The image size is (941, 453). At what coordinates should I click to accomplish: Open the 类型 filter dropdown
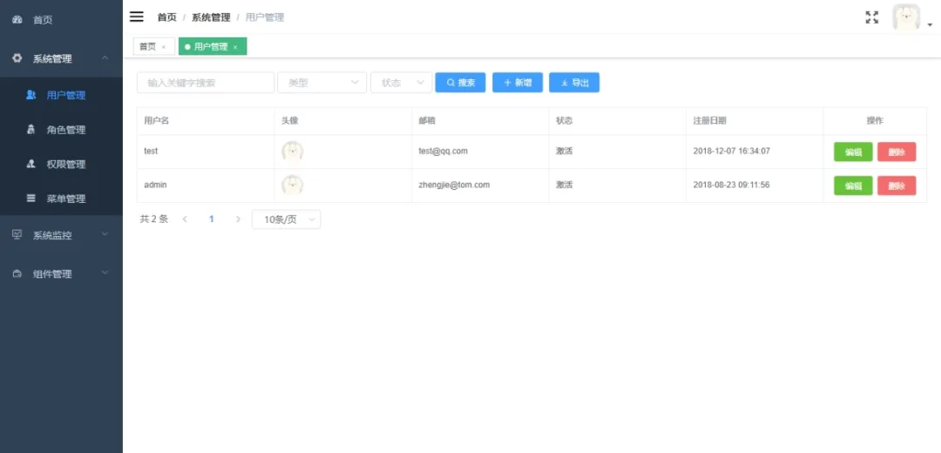pyautogui.click(x=322, y=83)
